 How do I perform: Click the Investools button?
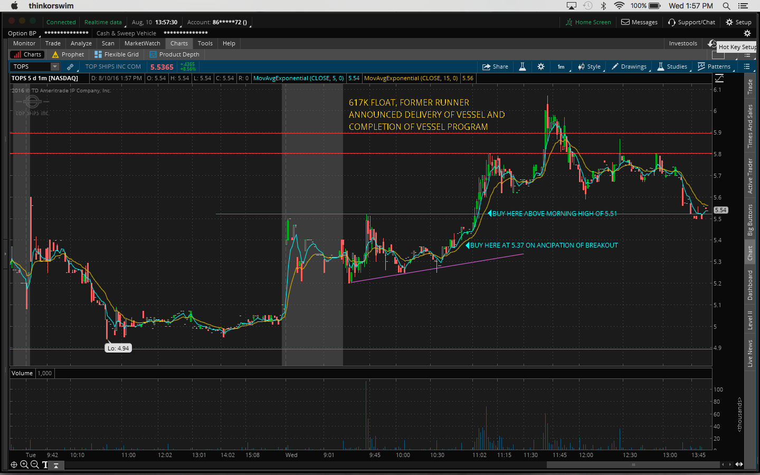click(x=683, y=43)
